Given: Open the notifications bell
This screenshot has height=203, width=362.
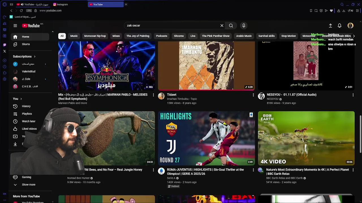Looking at the screenshot, I should [340, 26].
